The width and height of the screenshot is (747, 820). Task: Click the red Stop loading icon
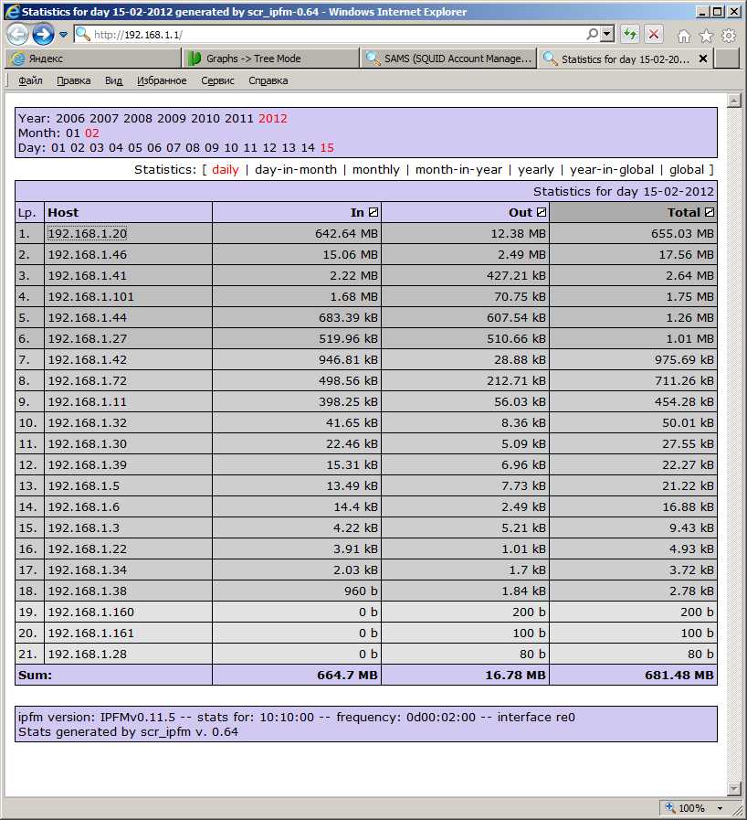tap(654, 35)
